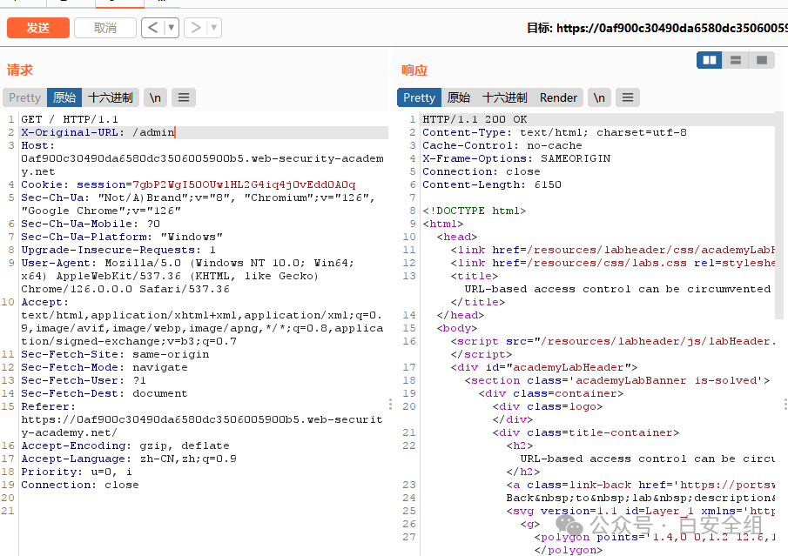
Task: Go forward with the > arrow button
Action: pyautogui.click(x=196, y=28)
